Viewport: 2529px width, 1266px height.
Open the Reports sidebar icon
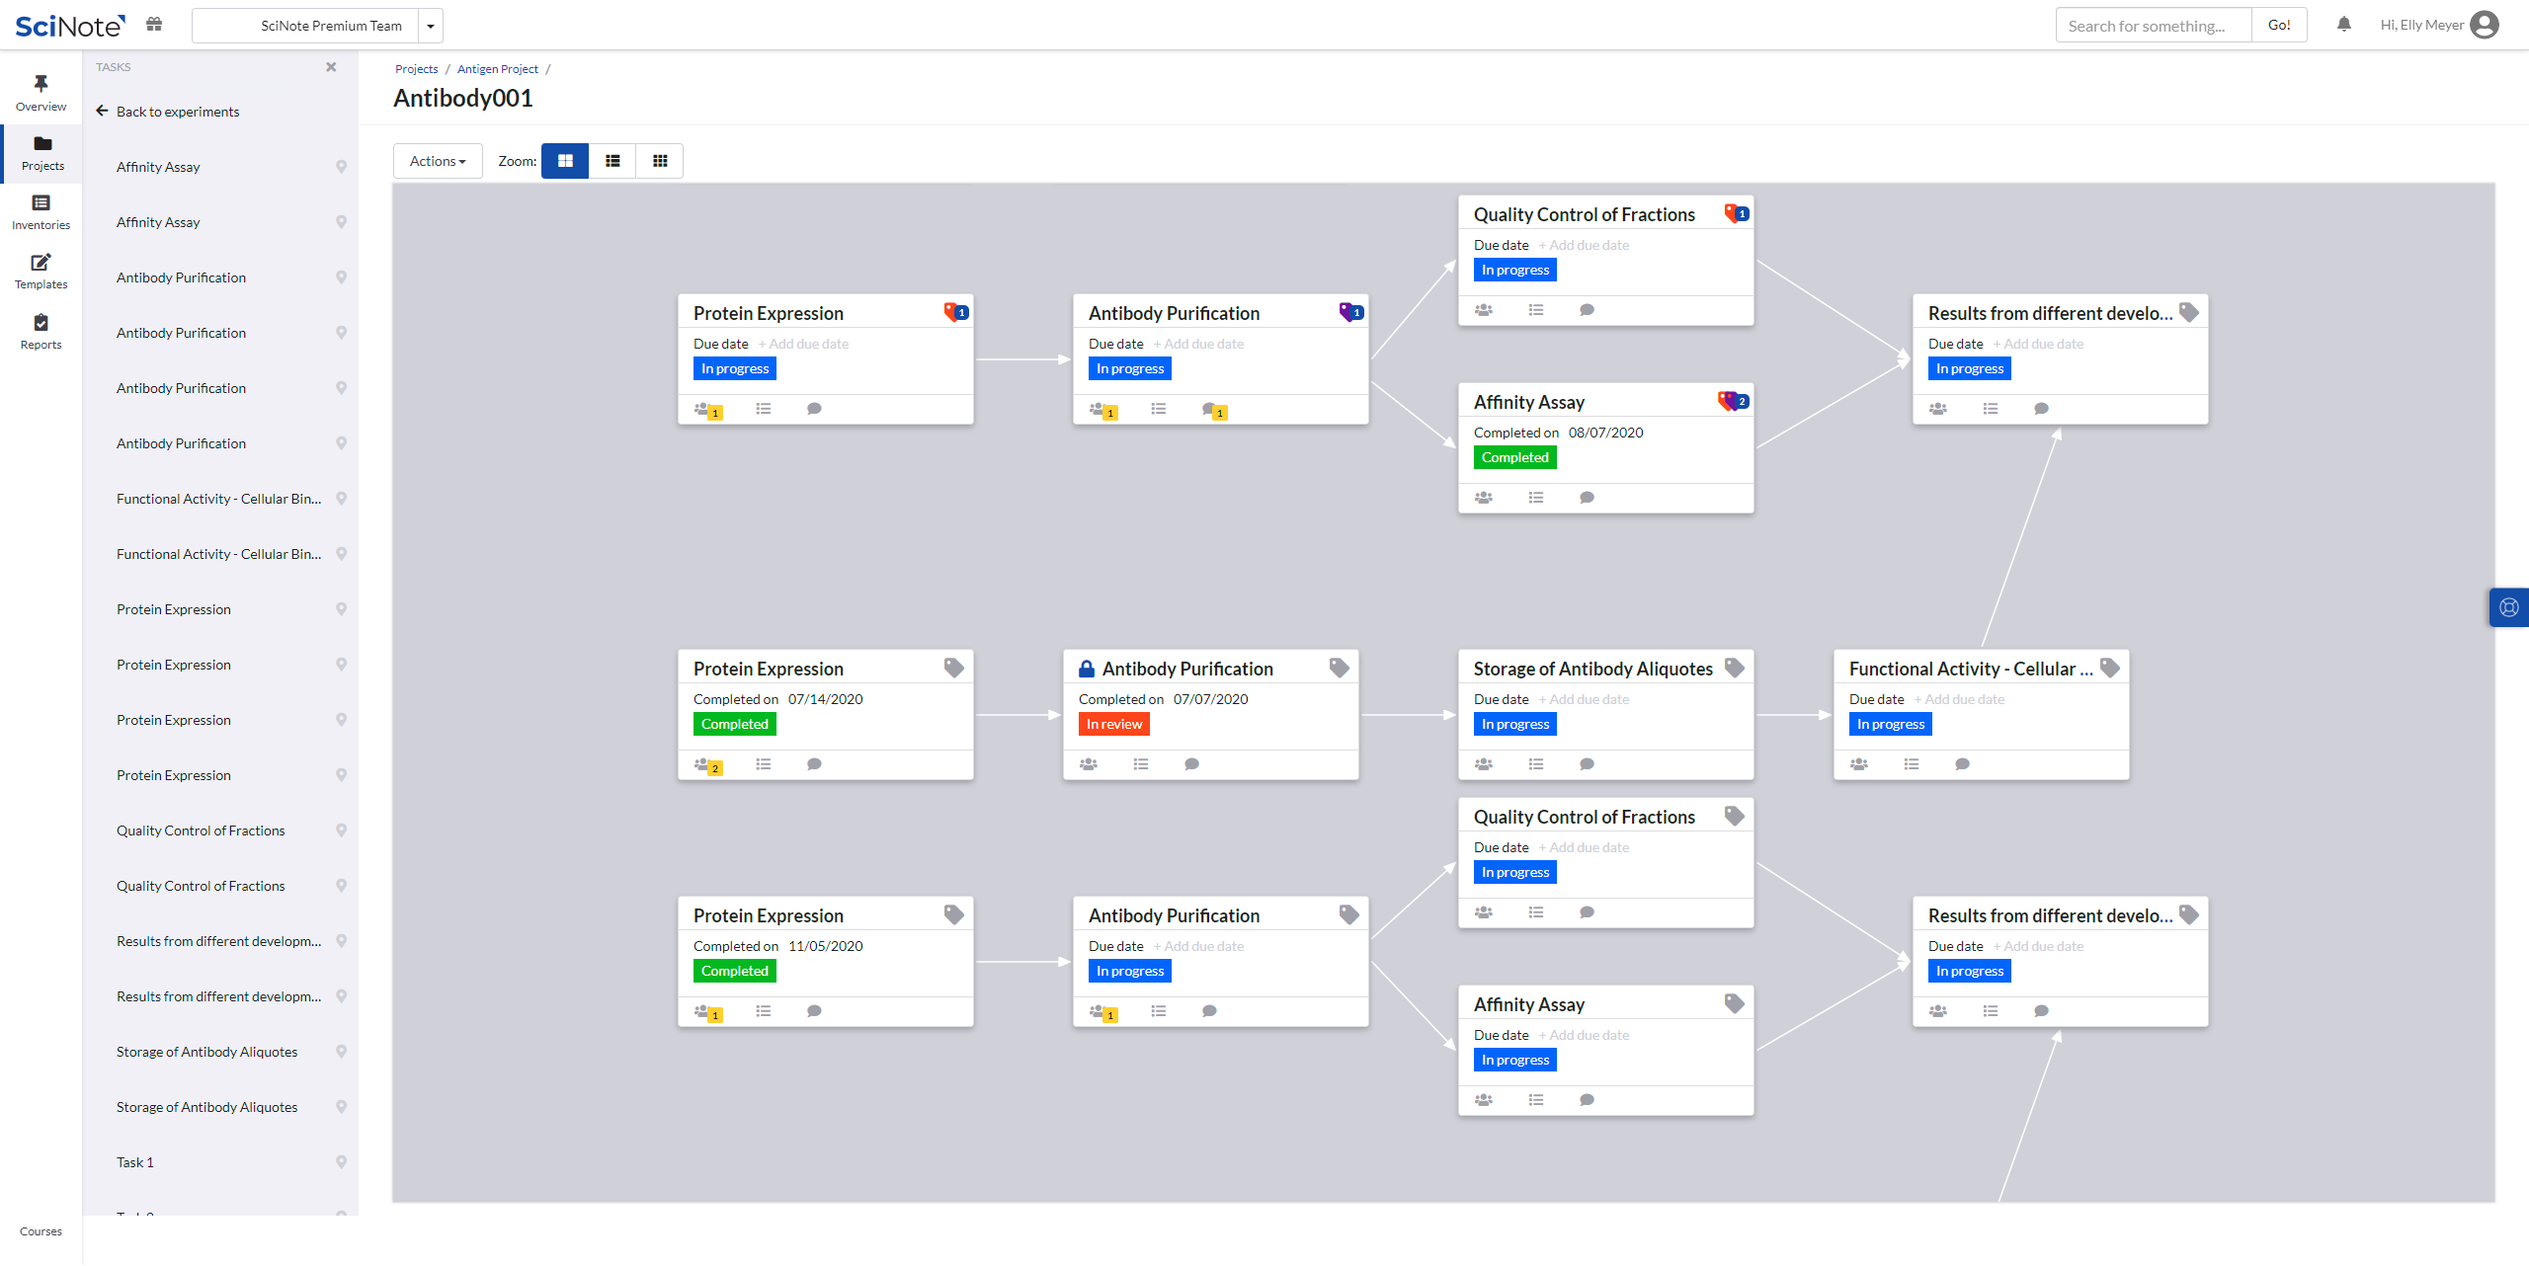[41, 330]
